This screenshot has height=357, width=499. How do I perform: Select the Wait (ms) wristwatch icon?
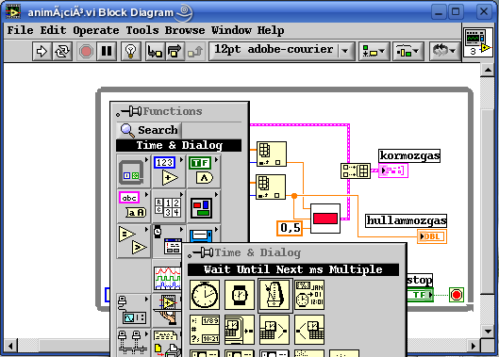pyautogui.click(x=240, y=295)
